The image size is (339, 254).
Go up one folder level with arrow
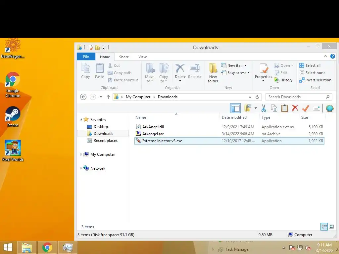pyautogui.click(x=108, y=97)
